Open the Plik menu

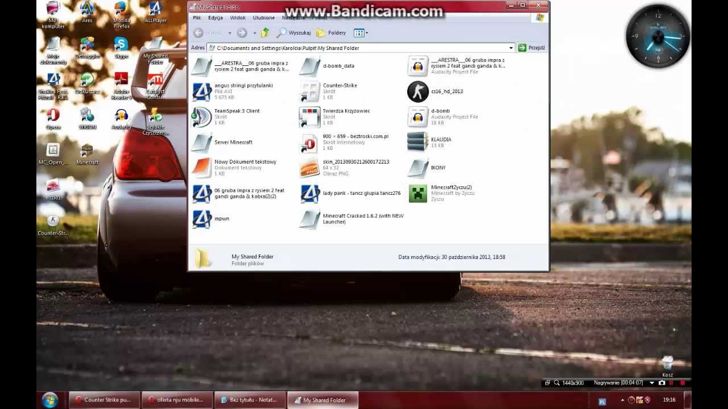(197, 18)
